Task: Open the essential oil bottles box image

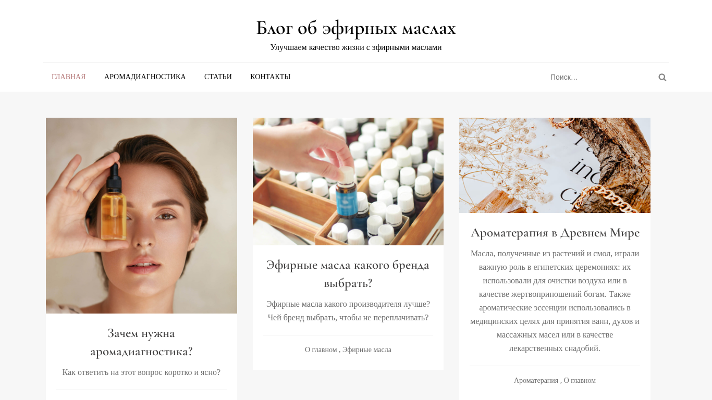Action: [x=348, y=181]
